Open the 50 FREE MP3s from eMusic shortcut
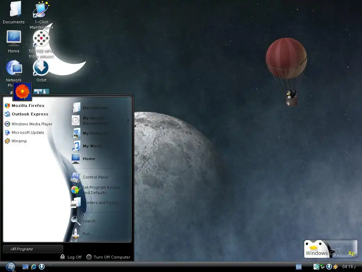Screen dimensions: 362x272 (41, 44)
